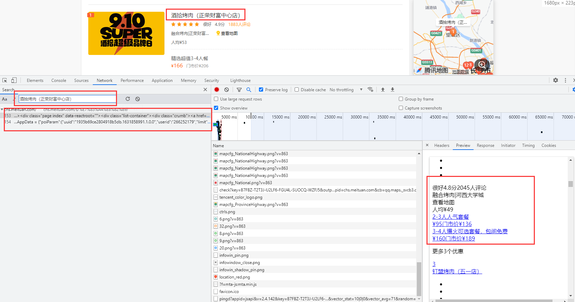Open DevTools settings gear
Screen dimensions: 575x302
click(x=556, y=80)
